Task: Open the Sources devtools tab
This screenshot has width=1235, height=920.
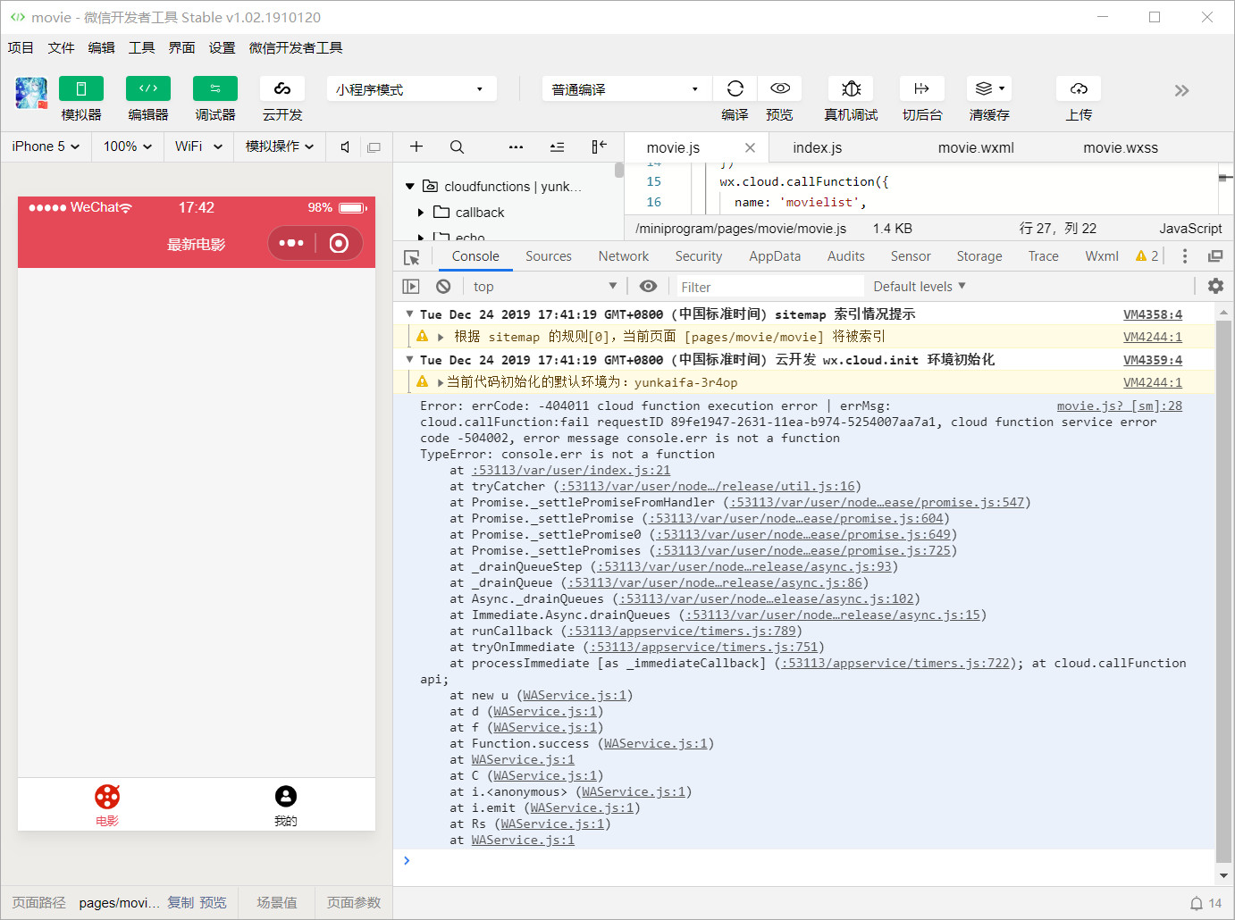Action: point(549,256)
